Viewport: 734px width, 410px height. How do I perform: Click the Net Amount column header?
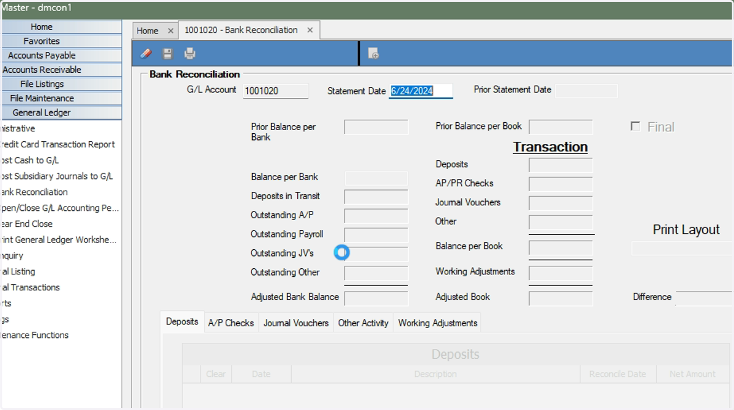click(692, 374)
